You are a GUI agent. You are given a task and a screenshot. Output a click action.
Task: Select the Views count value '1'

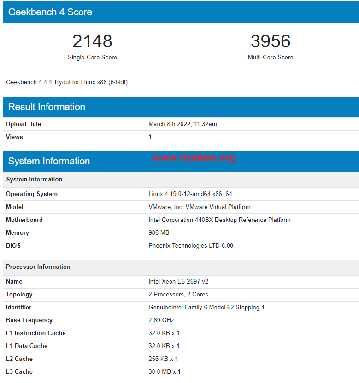[150, 137]
